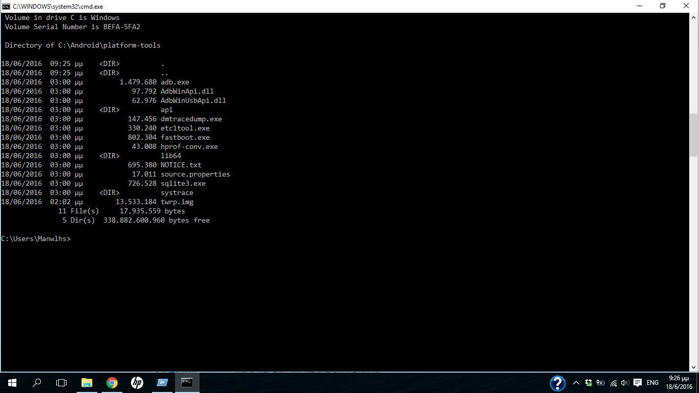Click the prompt line C:\Users\Manwlhs>

pyautogui.click(x=36, y=239)
